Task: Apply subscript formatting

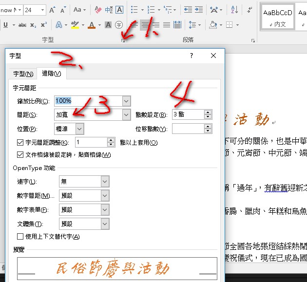Action: [33, 25]
